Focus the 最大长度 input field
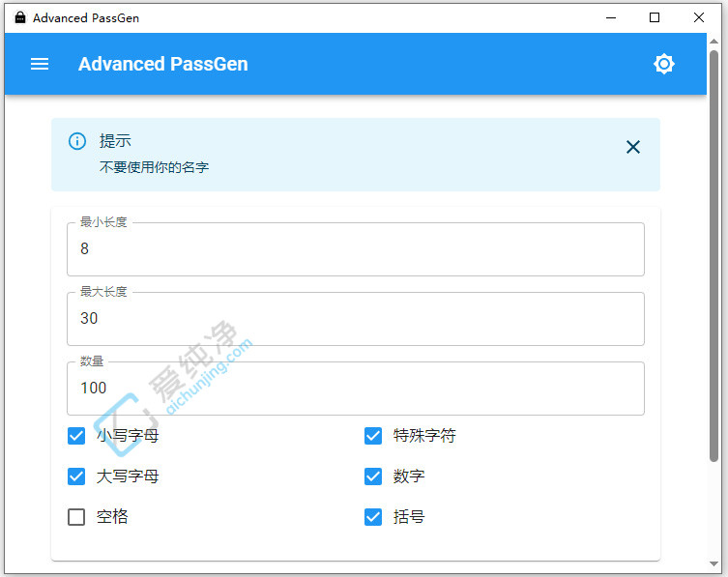 pos(356,319)
